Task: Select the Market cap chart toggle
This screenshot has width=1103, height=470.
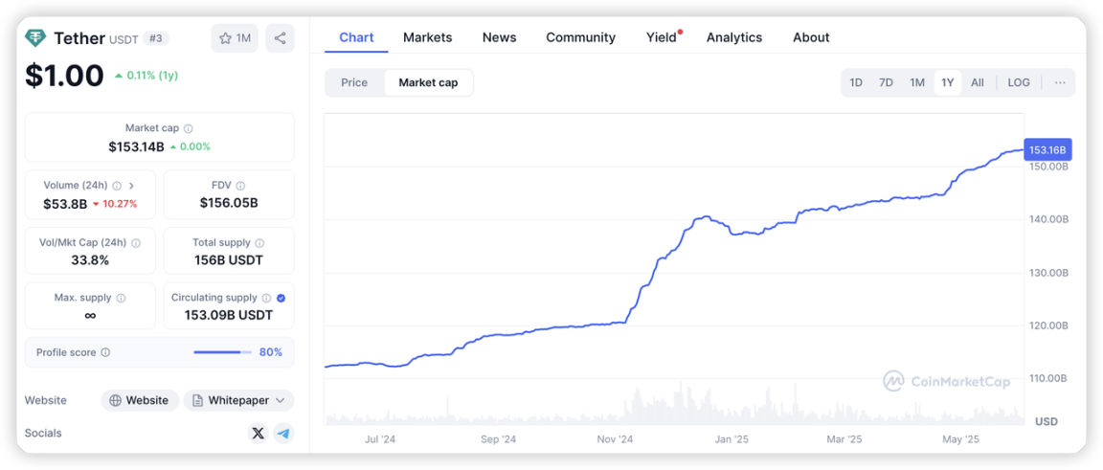Action: pos(428,82)
